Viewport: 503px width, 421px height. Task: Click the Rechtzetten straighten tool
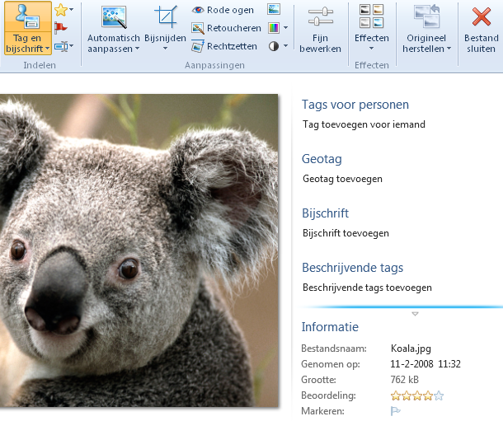pos(224,46)
